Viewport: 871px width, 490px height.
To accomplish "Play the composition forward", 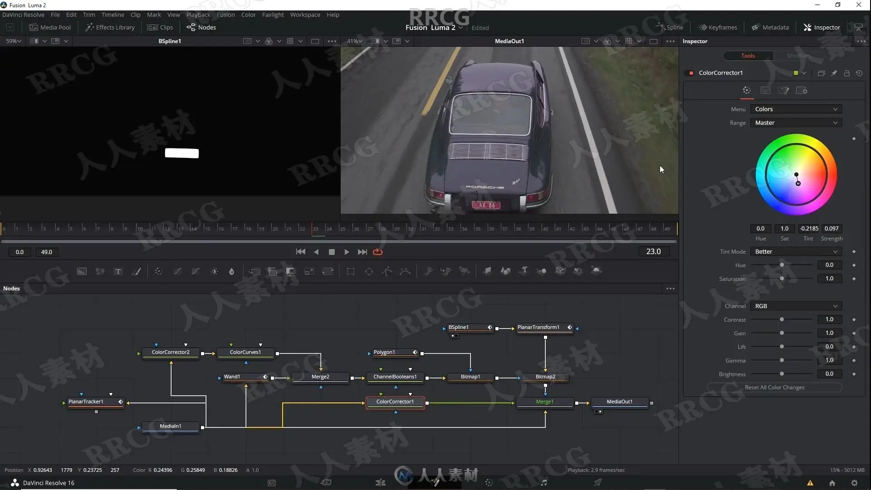I will (347, 252).
